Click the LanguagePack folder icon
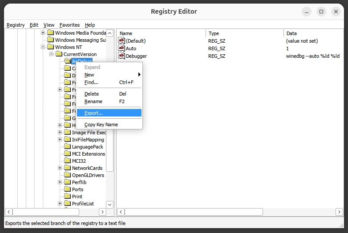This screenshot has height=233, width=348. coord(68,147)
